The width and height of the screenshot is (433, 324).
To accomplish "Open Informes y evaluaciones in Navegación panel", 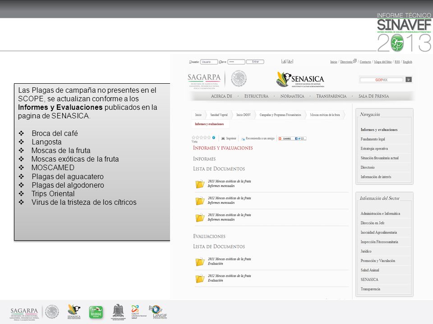I will [x=379, y=130].
